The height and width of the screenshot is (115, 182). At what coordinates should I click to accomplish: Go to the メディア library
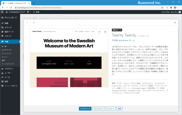(8, 27)
